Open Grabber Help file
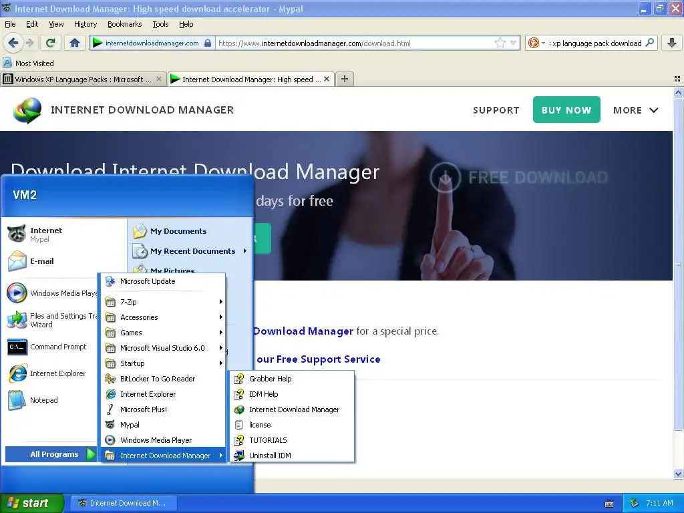684x513 pixels. [x=292, y=379]
